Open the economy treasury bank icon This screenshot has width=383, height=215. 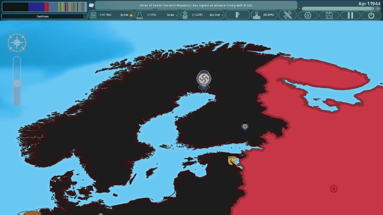click(x=93, y=15)
